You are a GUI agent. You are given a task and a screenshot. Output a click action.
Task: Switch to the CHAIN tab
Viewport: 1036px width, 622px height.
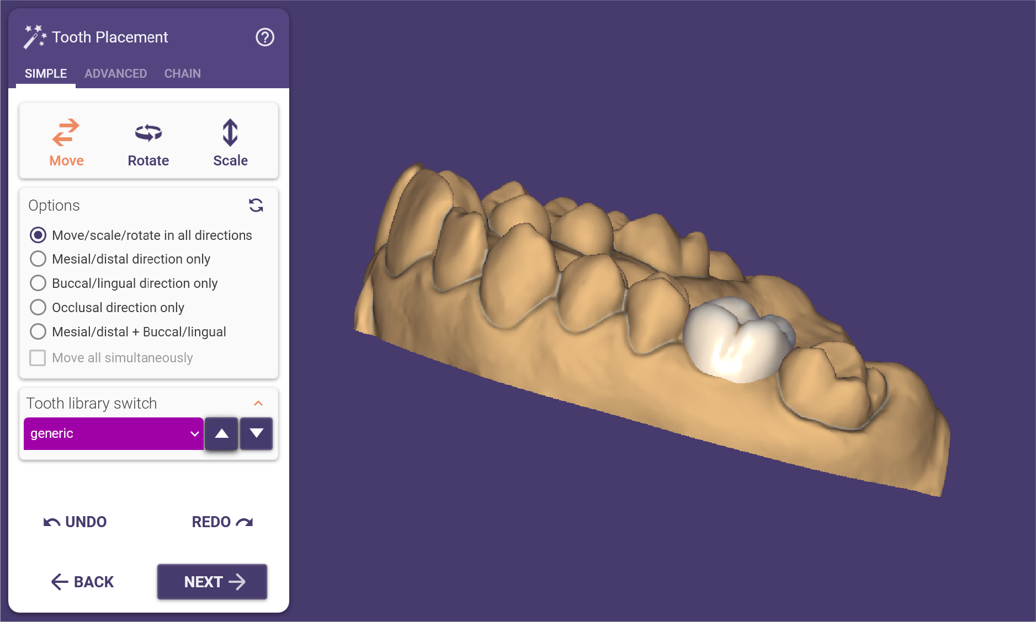(x=183, y=73)
